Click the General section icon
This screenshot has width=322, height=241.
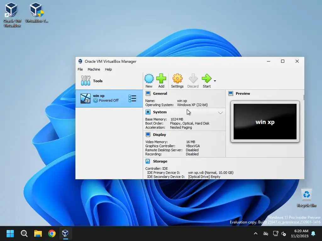pos(148,94)
